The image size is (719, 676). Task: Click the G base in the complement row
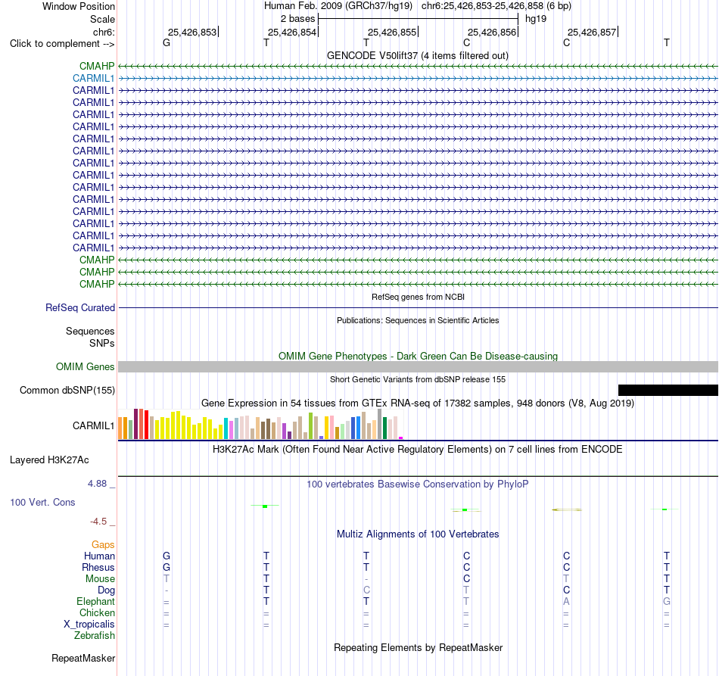[x=167, y=42]
